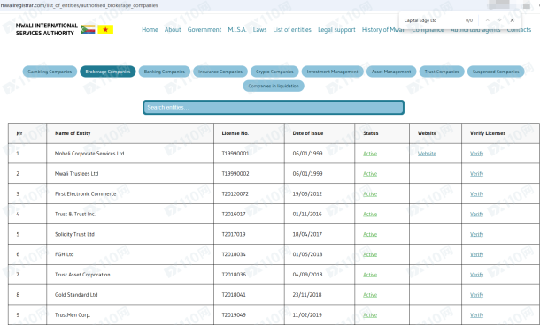This screenshot has width=540, height=325.
Task: Click Active status for First Electronic Commerce
Action: pos(370,193)
